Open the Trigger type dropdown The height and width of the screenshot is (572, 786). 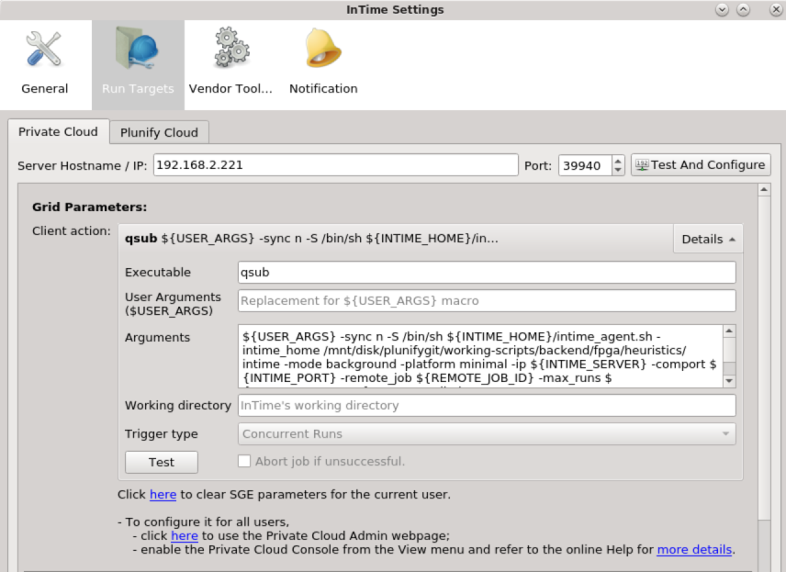pos(487,433)
